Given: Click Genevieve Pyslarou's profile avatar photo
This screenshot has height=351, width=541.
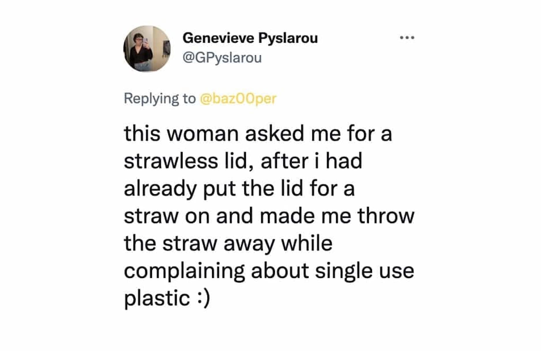Looking at the screenshot, I should 147,49.
